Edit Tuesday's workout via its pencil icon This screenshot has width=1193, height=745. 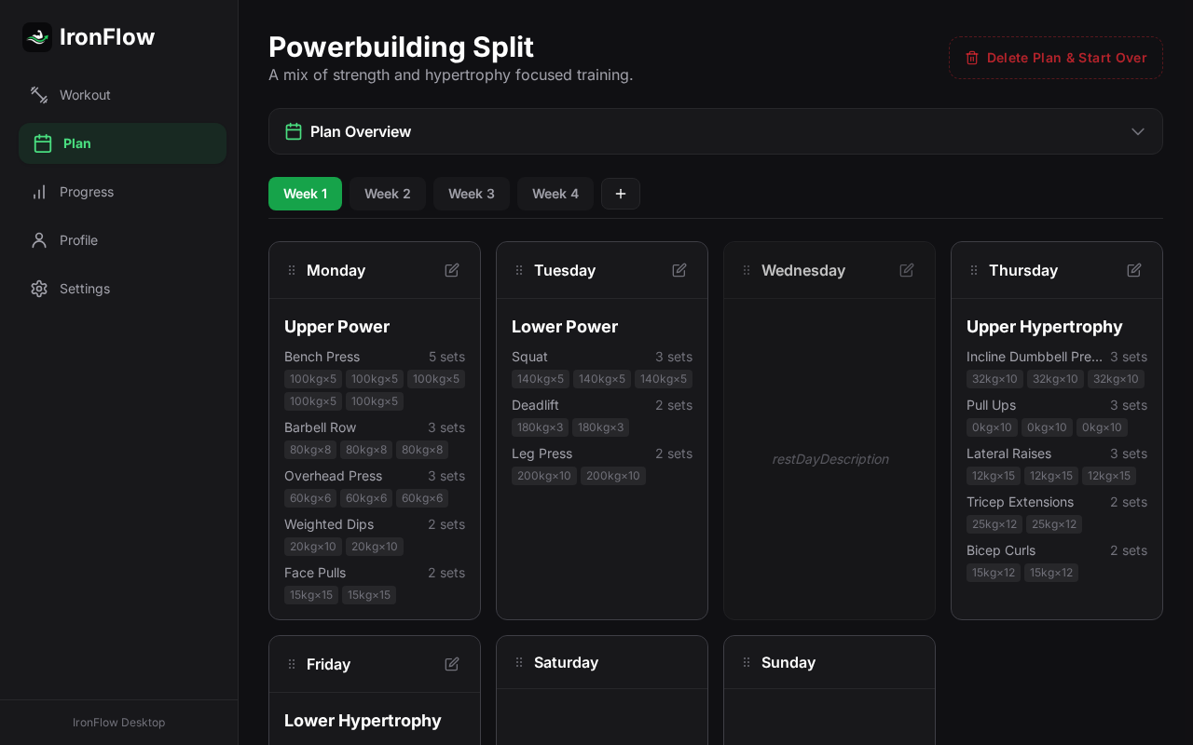[679, 269]
